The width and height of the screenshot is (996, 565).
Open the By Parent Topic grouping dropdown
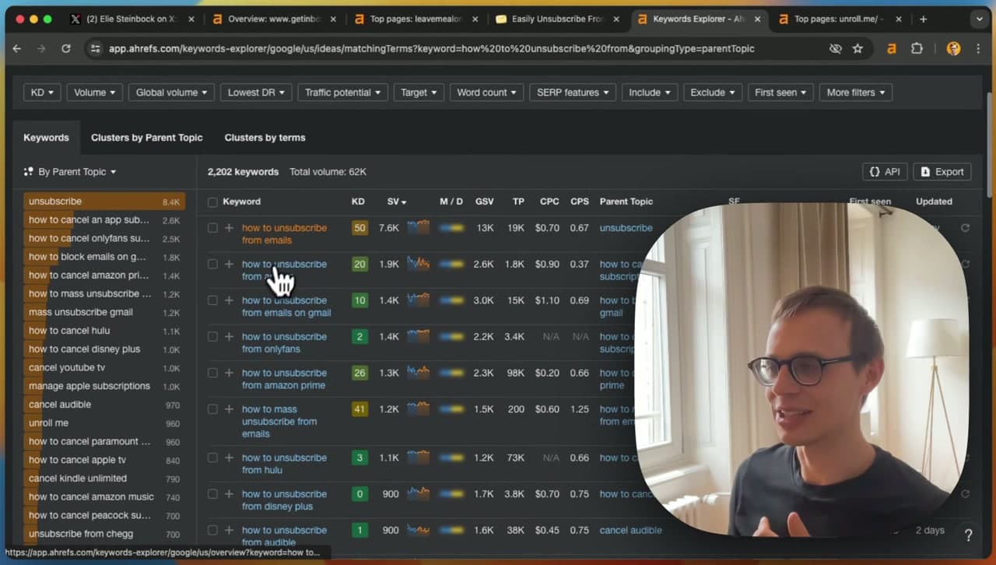(70, 172)
